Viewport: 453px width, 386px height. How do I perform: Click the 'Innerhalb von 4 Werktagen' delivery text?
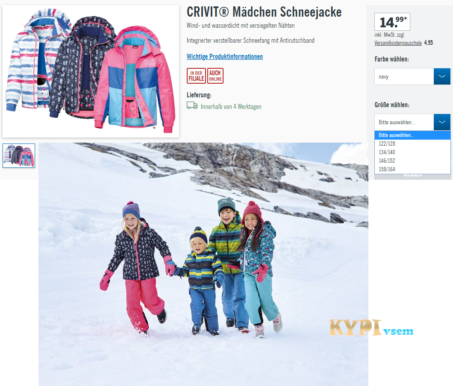[x=231, y=106]
